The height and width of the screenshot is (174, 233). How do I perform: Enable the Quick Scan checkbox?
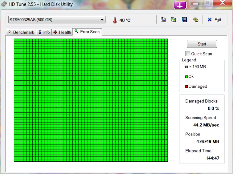(188, 54)
